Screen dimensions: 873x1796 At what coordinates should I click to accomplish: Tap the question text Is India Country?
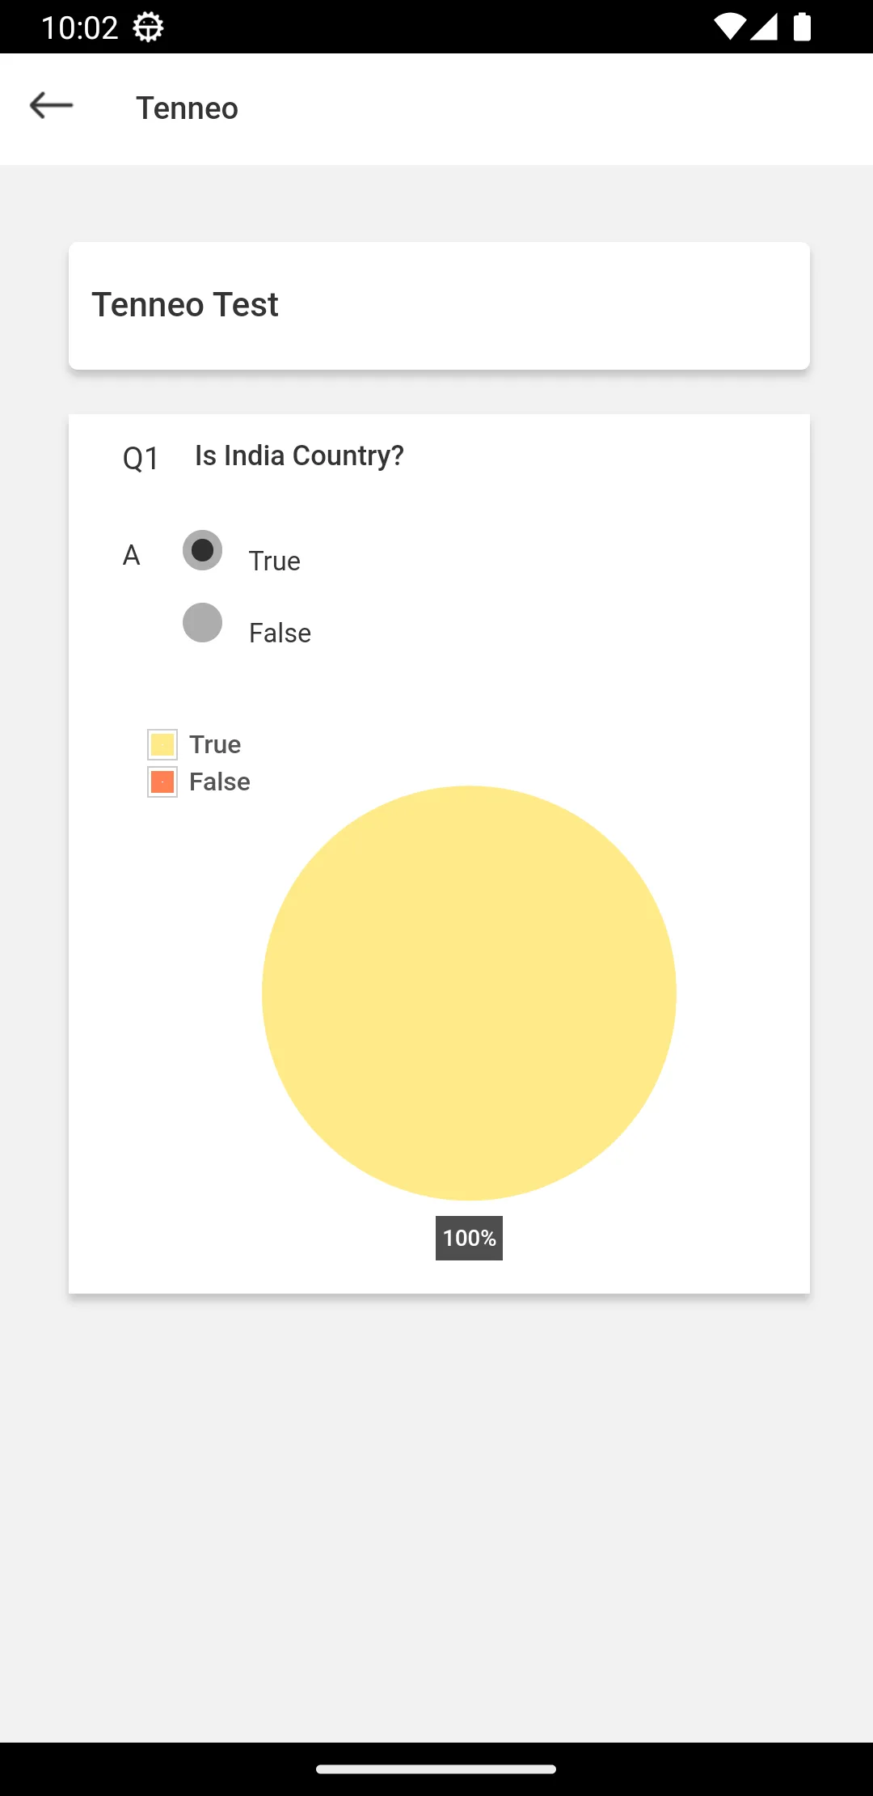coord(299,455)
